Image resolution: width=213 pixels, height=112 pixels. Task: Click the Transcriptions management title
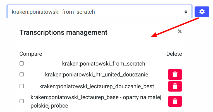tap(63, 32)
